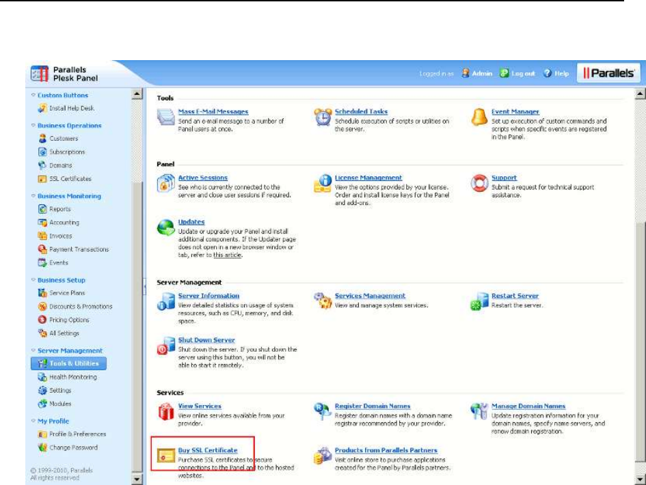Click sidebar scrollbar down arrow
Screen dimensions: 646x485
coord(137,479)
